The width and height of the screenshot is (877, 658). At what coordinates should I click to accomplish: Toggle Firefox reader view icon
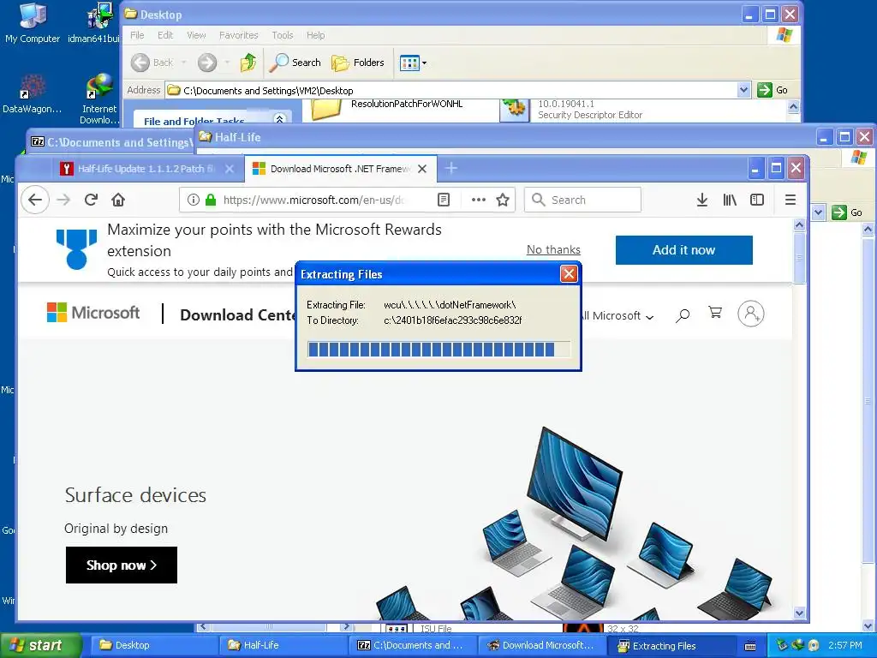(x=444, y=200)
